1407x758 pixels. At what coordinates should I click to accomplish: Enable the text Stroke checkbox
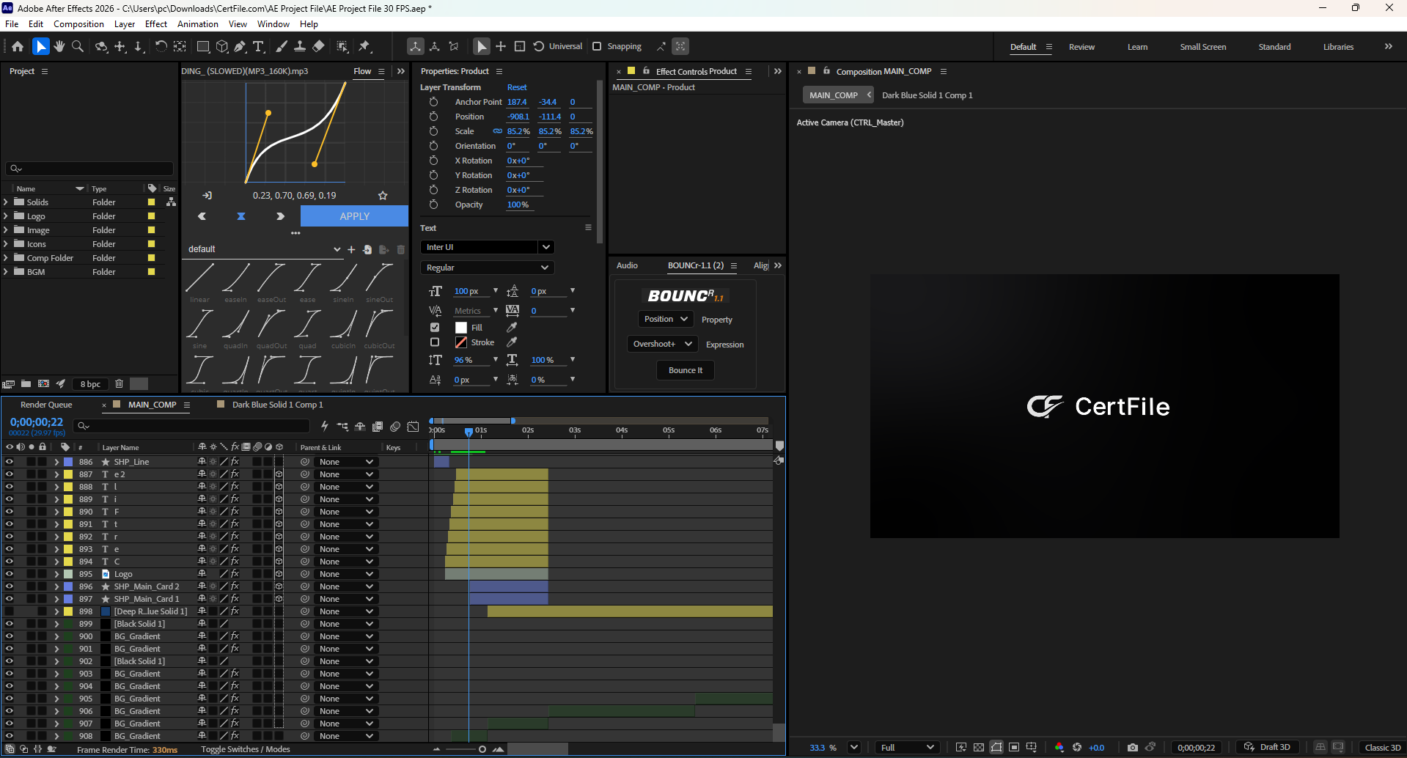(x=435, y=342)
